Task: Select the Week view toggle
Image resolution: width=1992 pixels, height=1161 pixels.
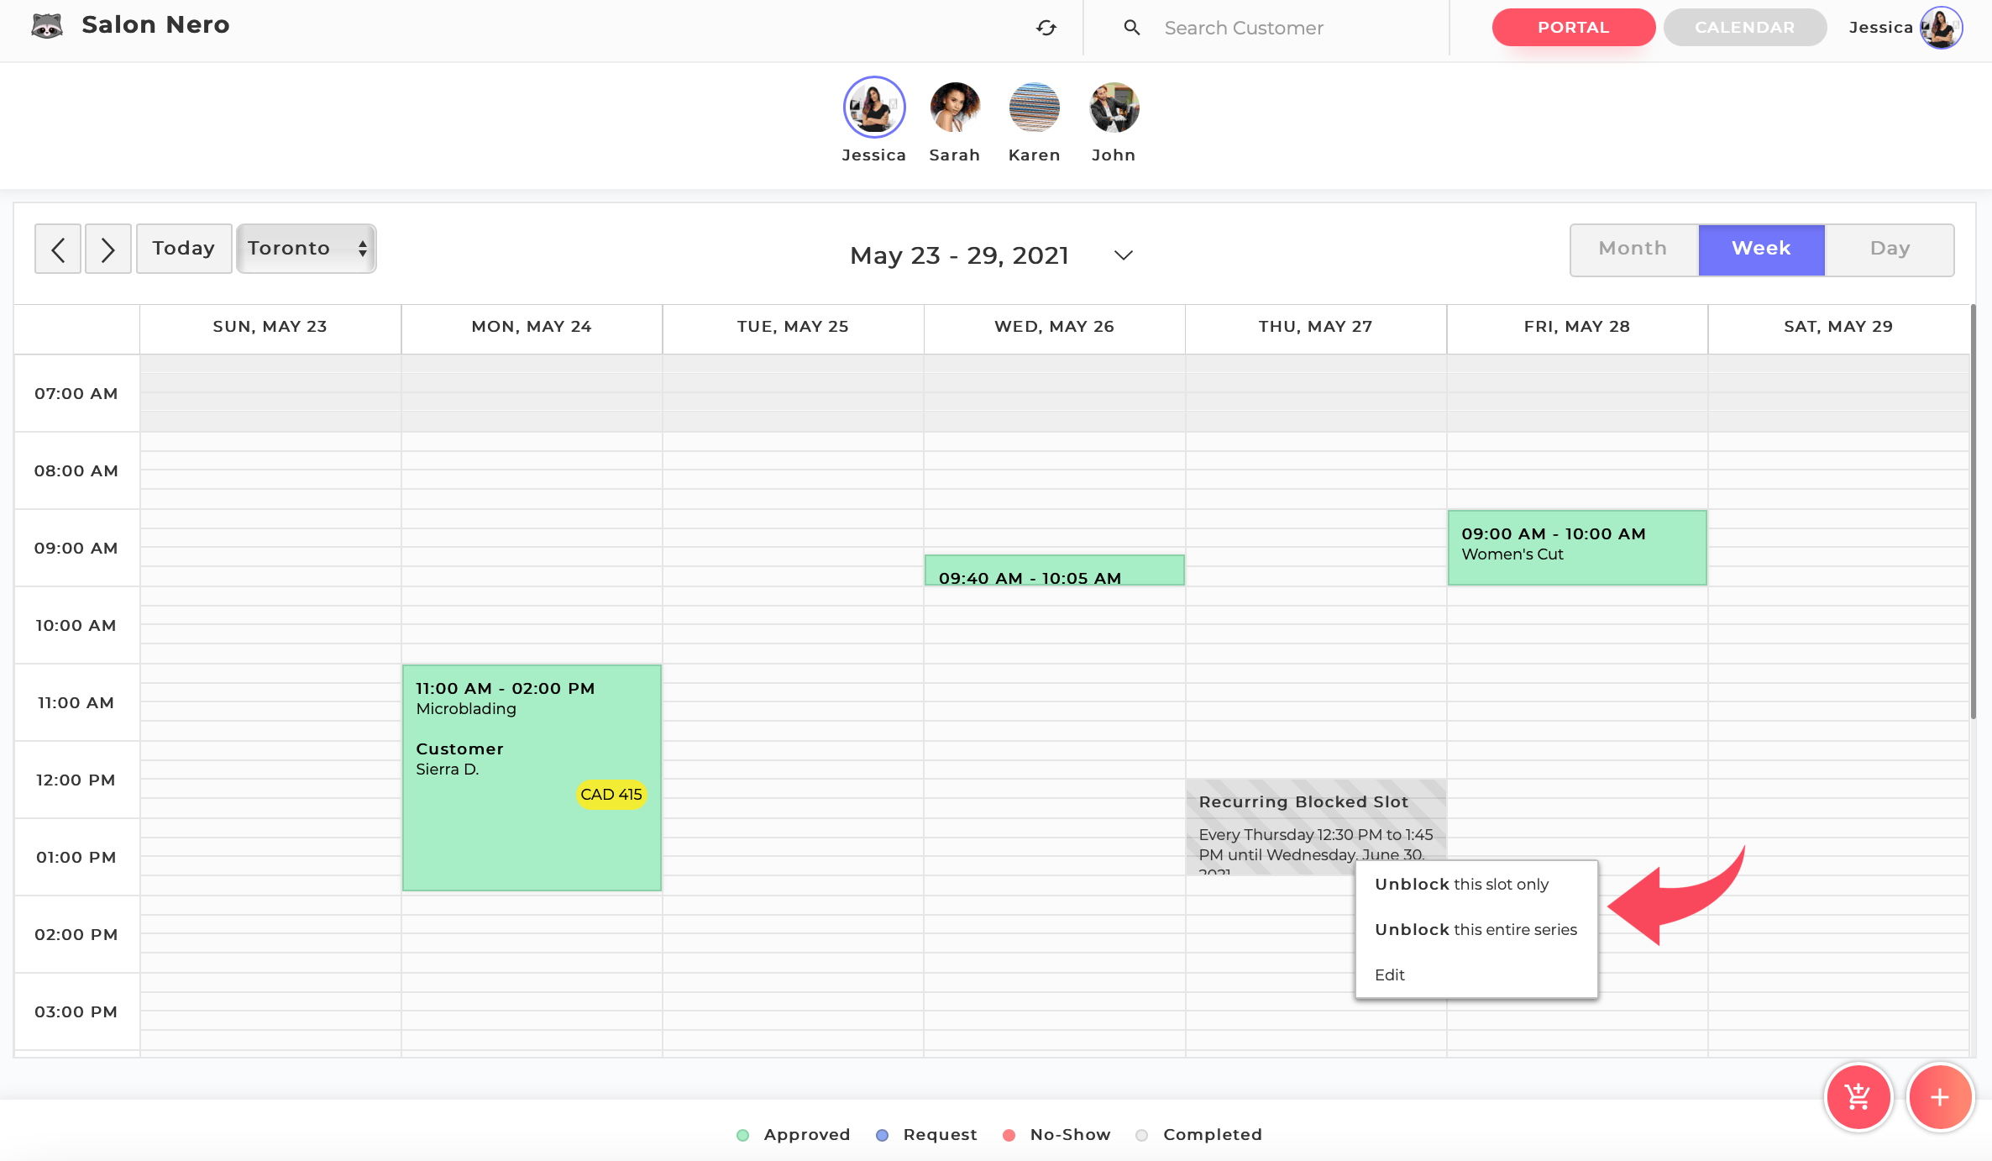Action: 1761,249
